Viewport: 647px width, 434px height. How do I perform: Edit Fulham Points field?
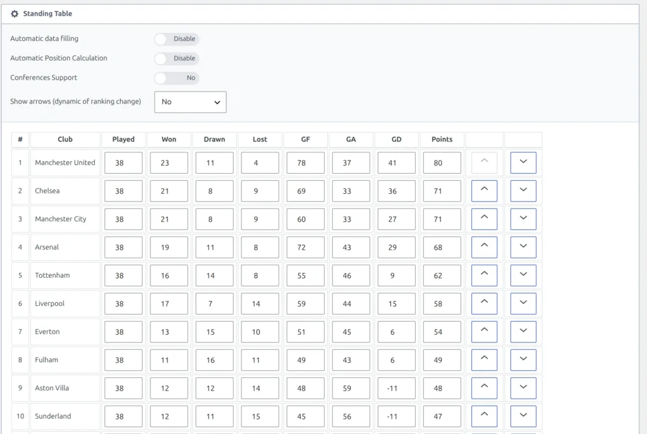click(442, 359)
